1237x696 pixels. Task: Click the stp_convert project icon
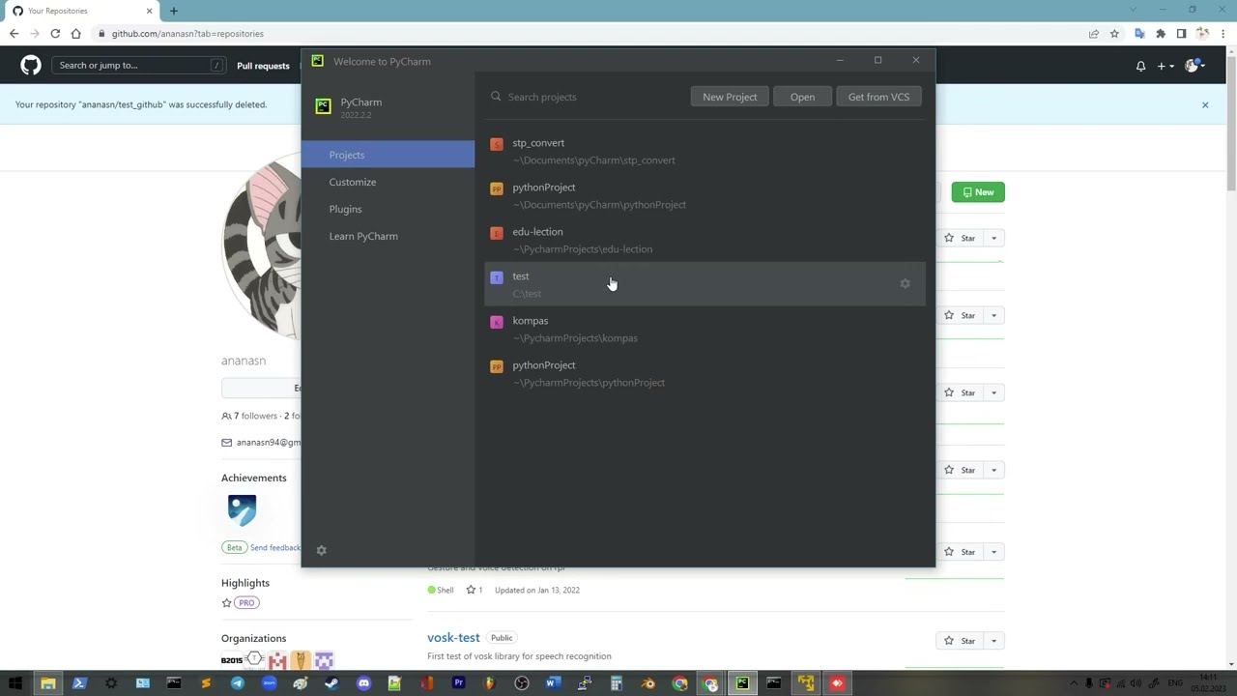pyautogui.click(x=497, y=144)
